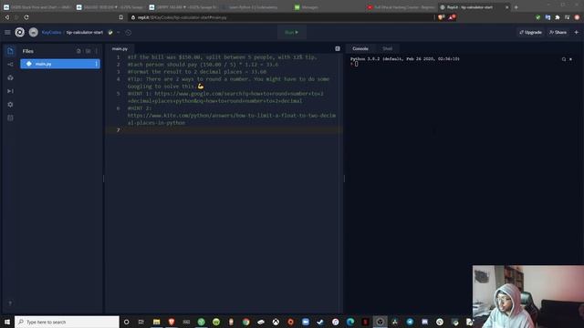Open main.py row options menu
The image size is (584, 328).
coord(96,64)
